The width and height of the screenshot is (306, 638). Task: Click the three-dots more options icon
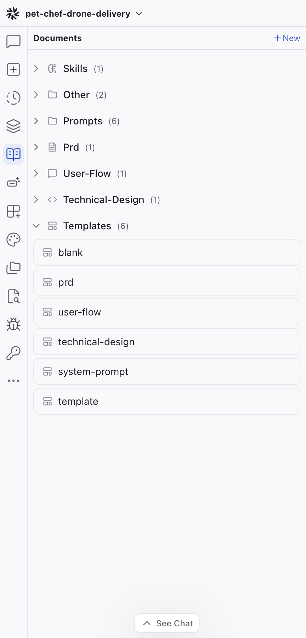click(13, 381)
